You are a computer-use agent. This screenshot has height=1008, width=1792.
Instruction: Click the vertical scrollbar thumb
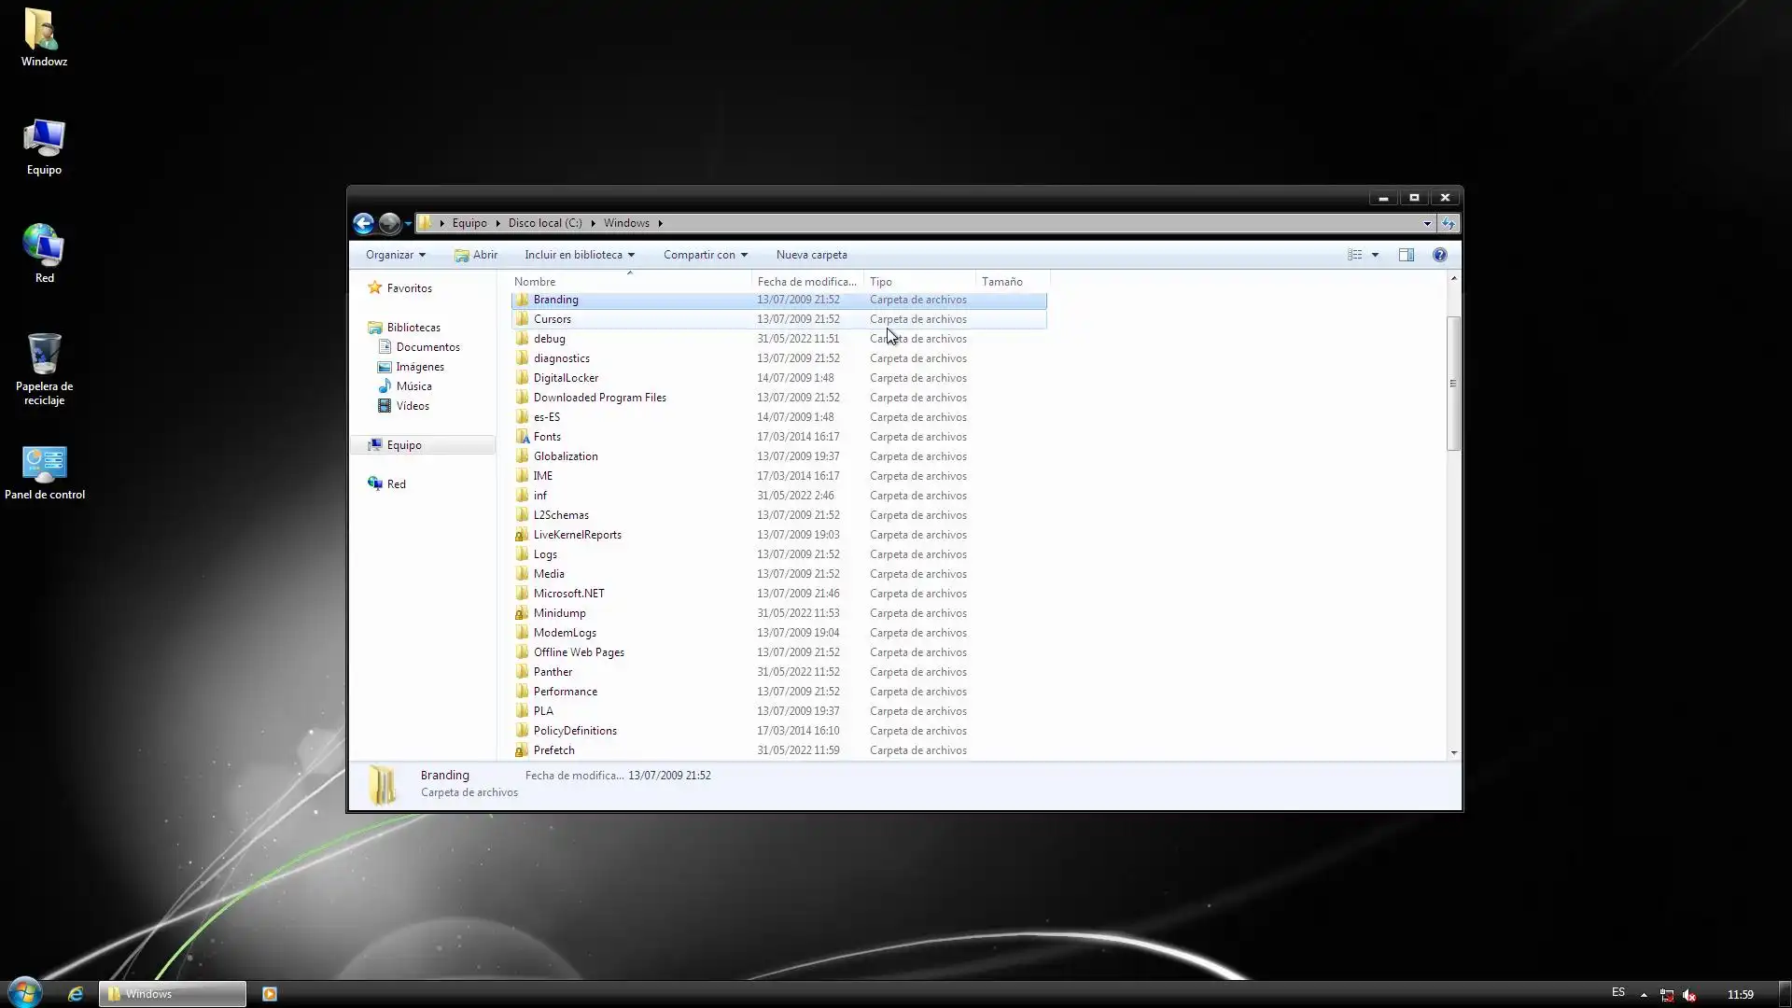pyautogui.click(x=1452, y=383)
